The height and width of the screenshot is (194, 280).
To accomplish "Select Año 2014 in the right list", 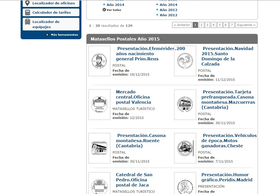I will pyautogui.click(x=168, y=5).
